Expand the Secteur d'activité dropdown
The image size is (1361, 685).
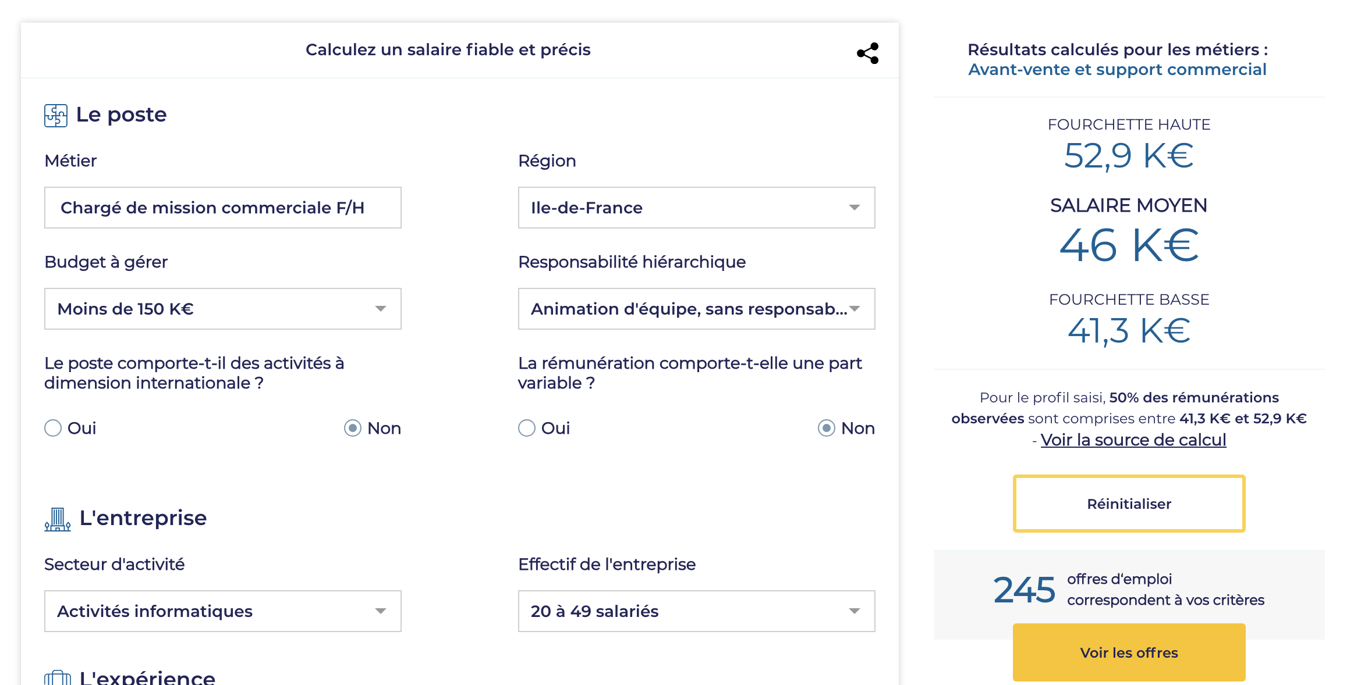tap(222, 611)
